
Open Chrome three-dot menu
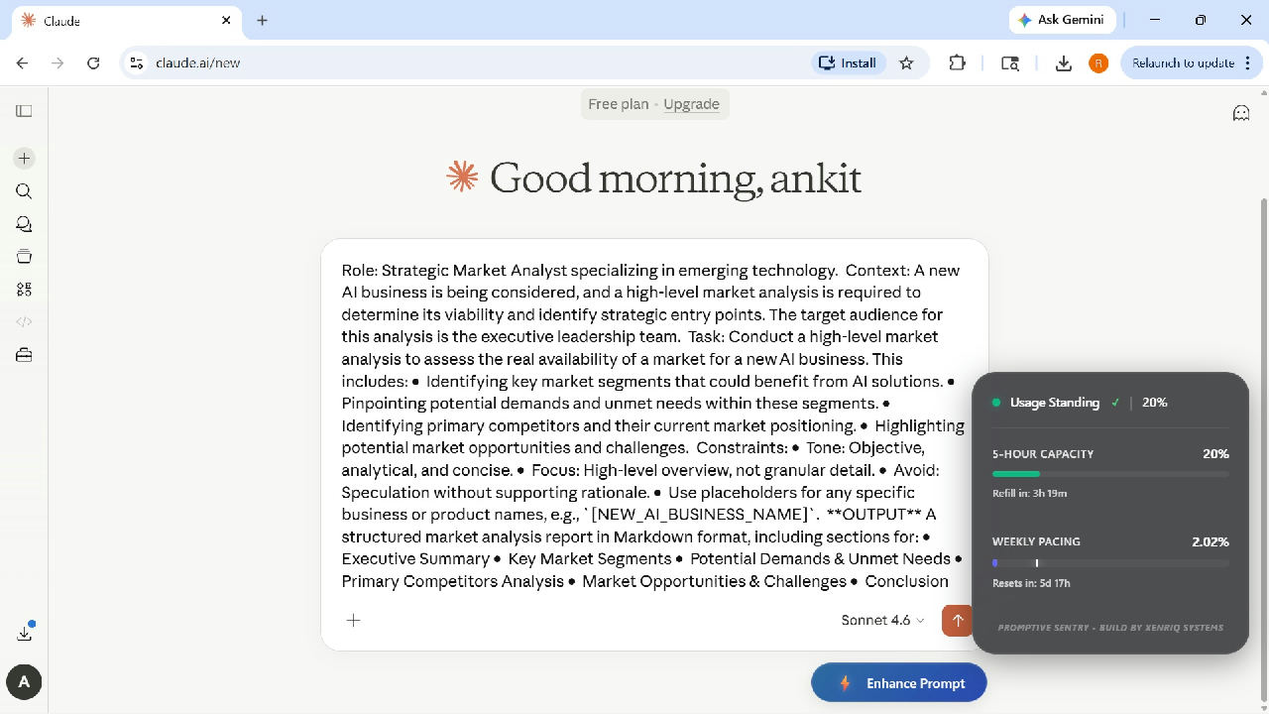pos(1247,62)
